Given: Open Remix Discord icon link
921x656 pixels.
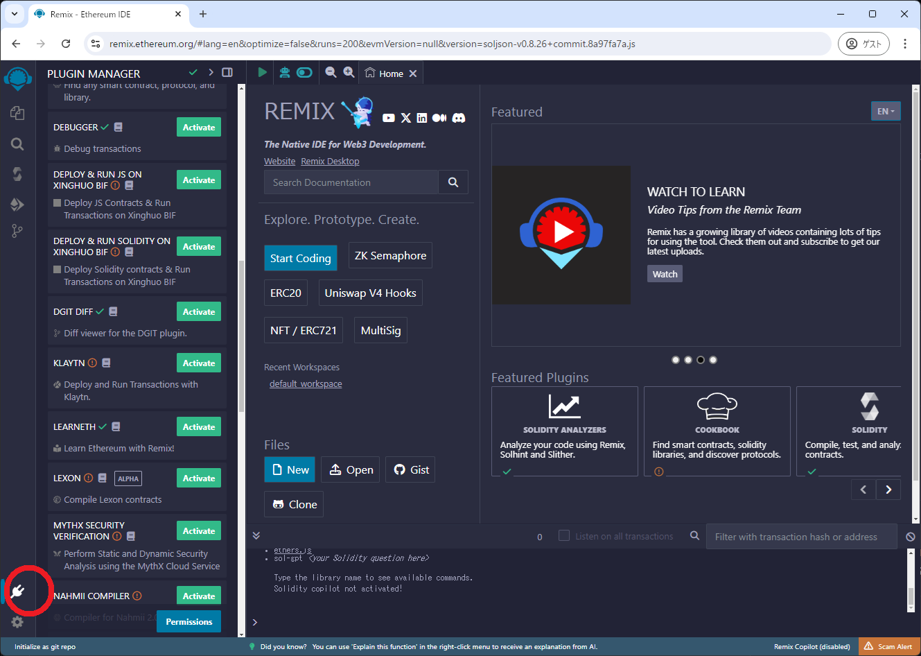Looking at the screenshot, I should [x=459, y=118].
